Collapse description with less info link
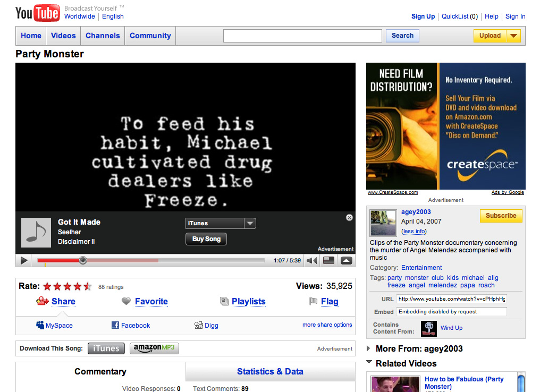The image size is (540, 392). point(414,231)
